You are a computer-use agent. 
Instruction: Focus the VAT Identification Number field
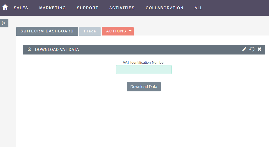(144, 70)
